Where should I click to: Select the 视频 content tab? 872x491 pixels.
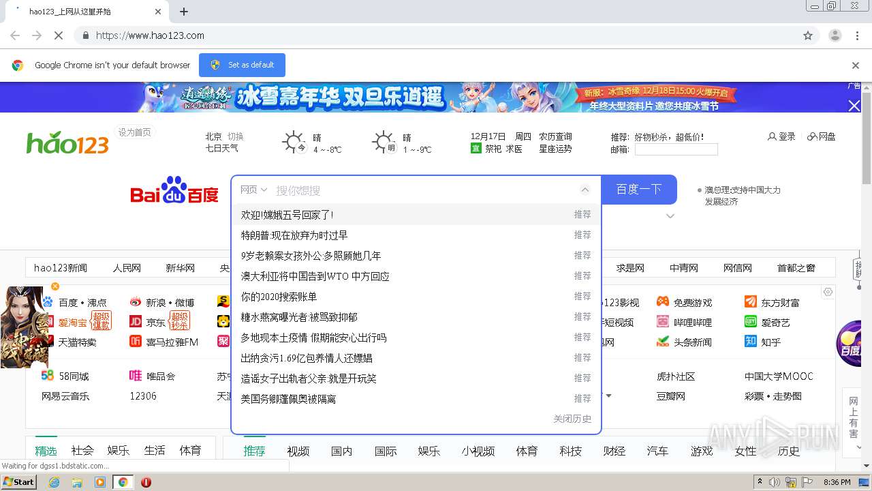298,451
